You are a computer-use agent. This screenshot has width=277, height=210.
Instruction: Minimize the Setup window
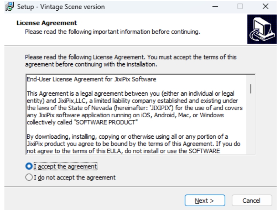point(215,7)
